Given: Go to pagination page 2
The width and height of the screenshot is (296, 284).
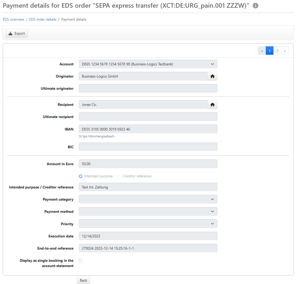Looking at the screenshot, I should (x=277, y=51).
